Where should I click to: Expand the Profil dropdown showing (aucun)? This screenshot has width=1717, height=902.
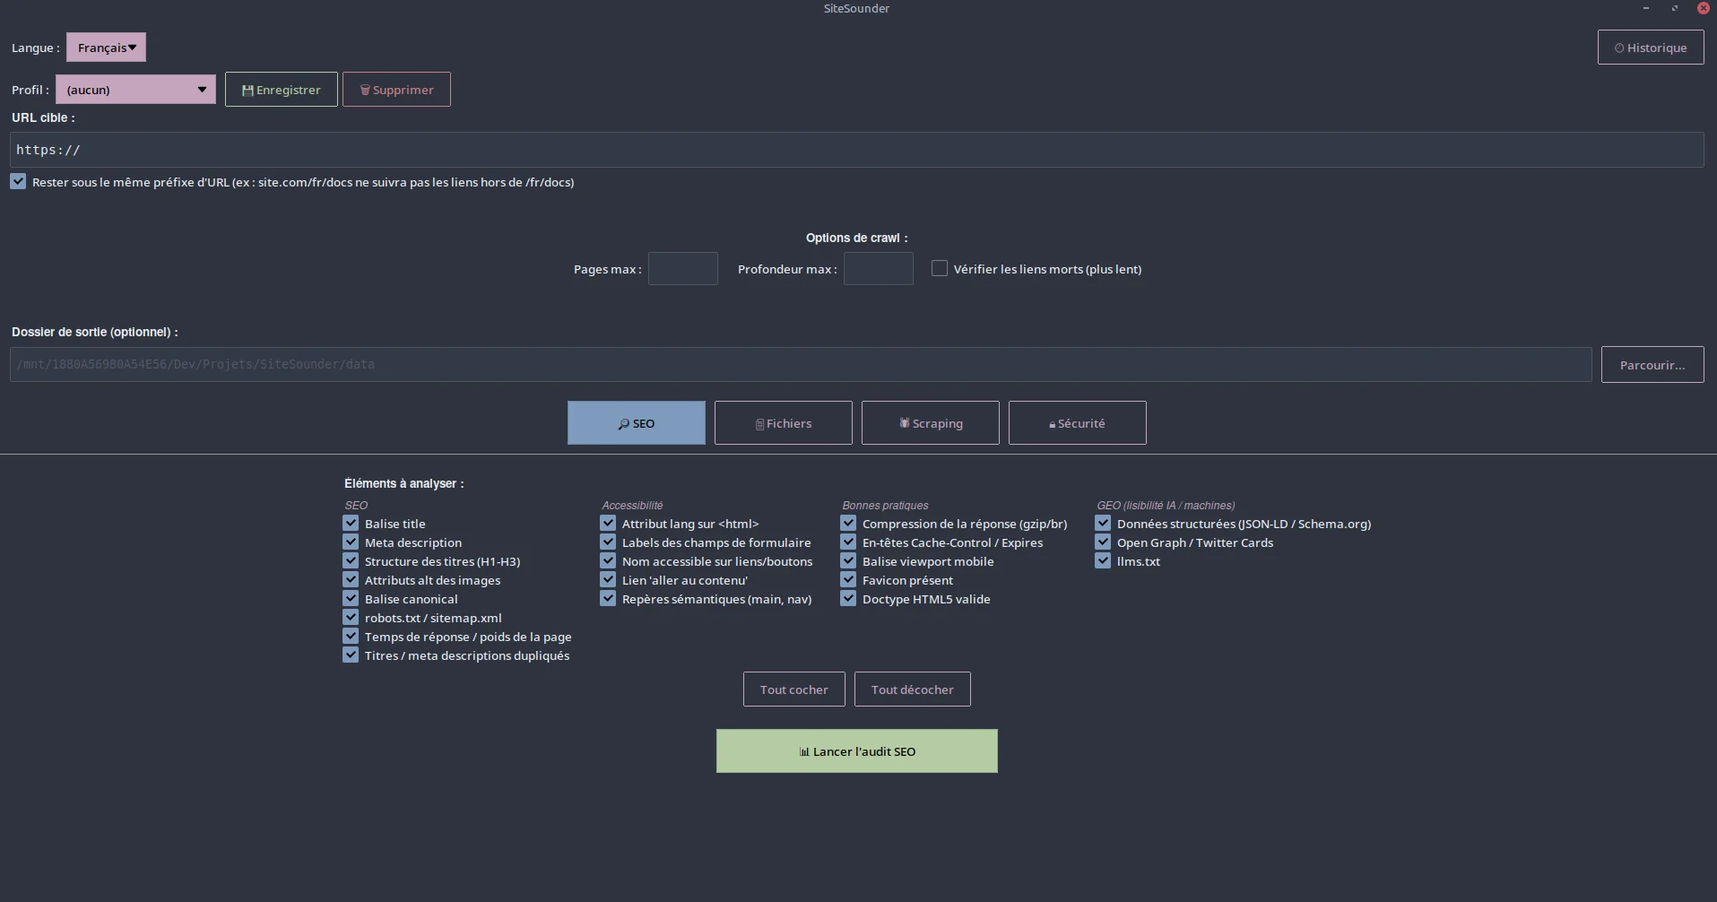[x=135, y=90]
